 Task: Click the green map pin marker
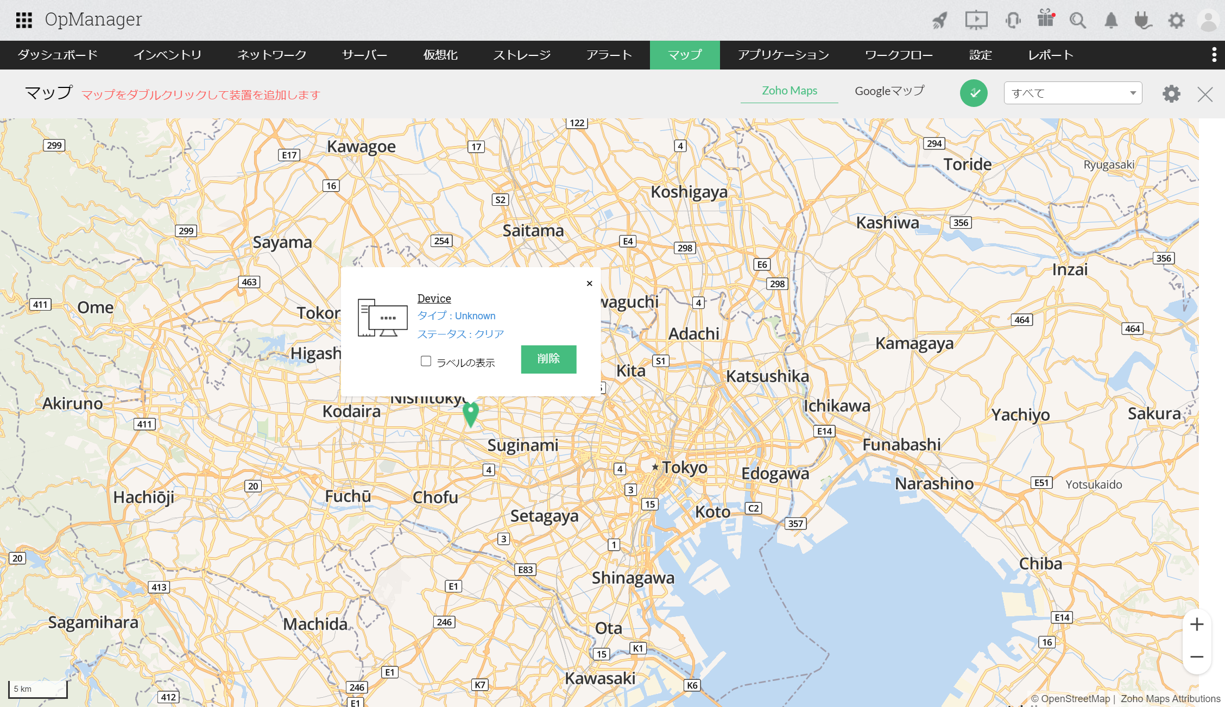coord(470,414)
